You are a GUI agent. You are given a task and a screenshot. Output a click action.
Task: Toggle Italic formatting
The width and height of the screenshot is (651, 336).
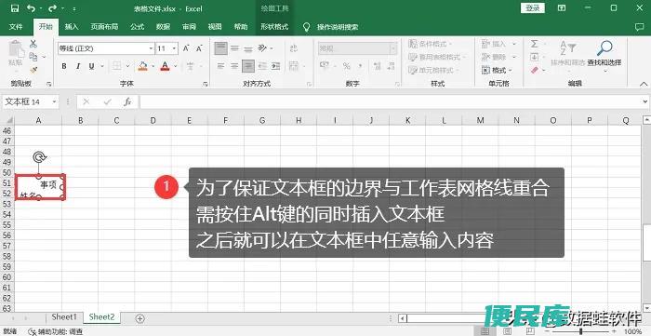point(77,66)
